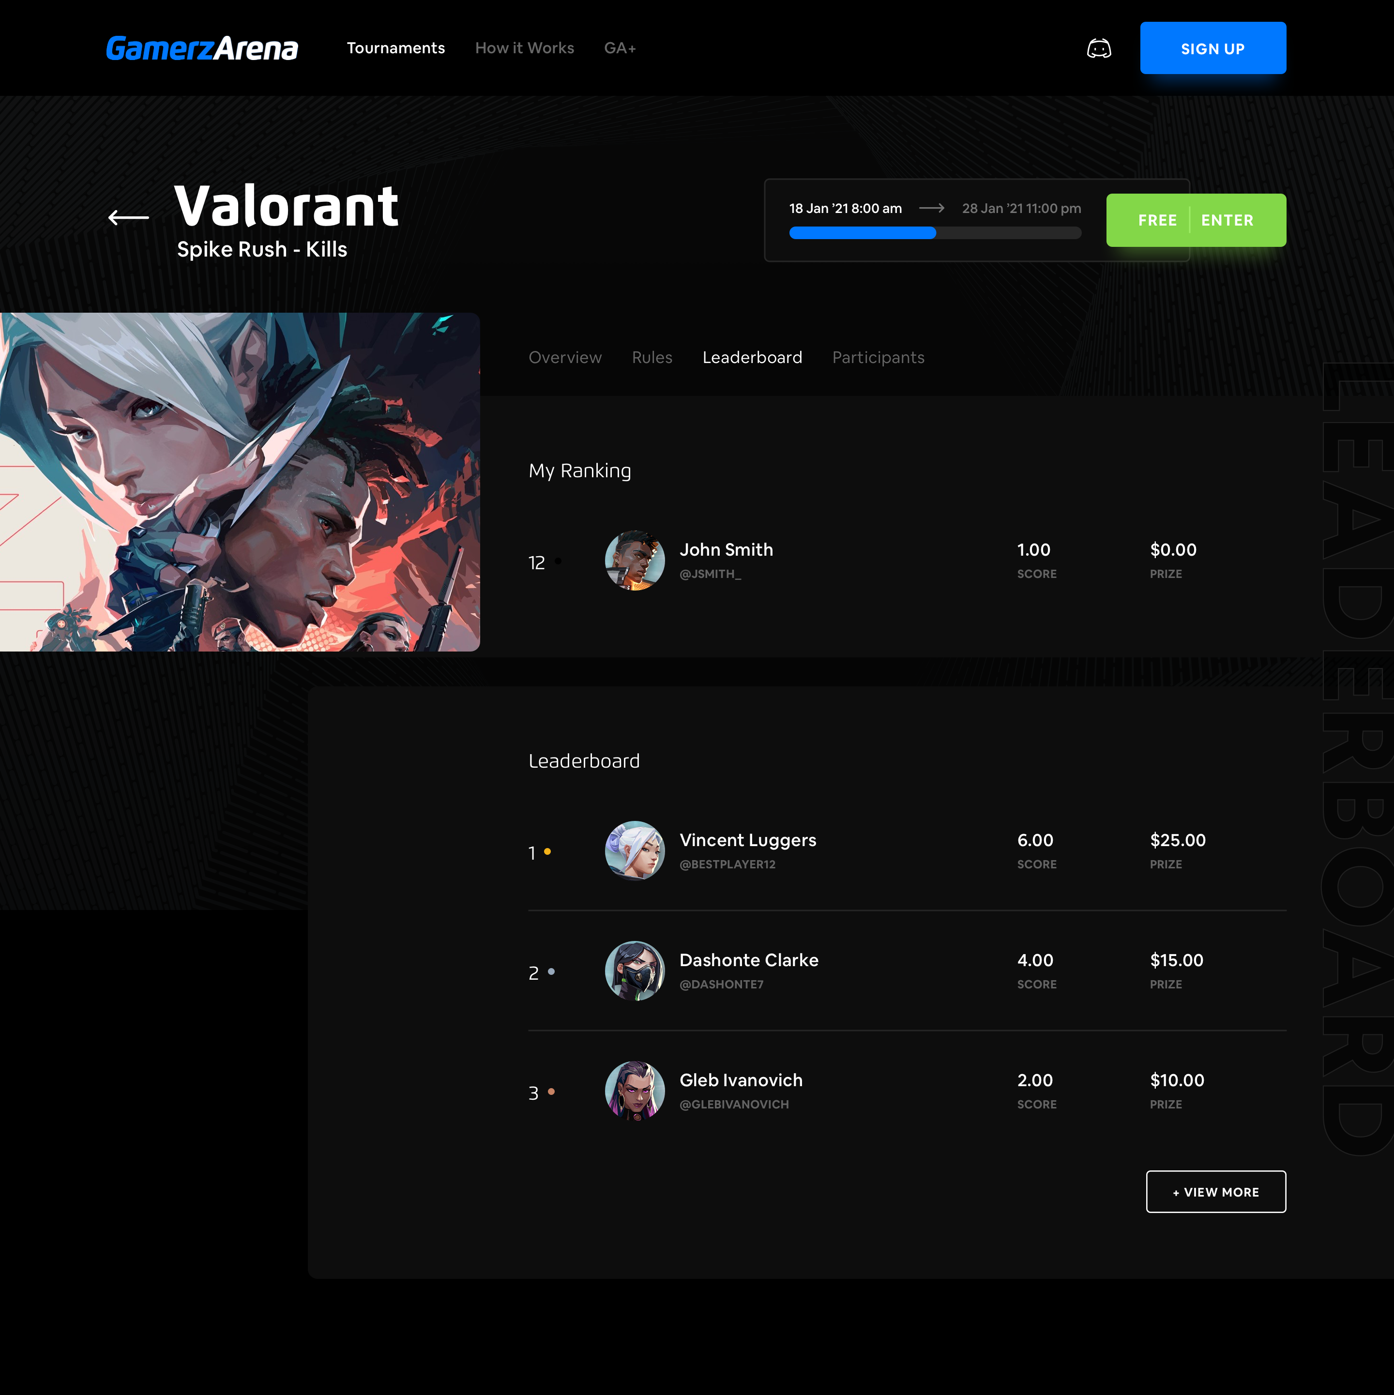Screen dimensions: 1394x1395
Task: Switch to the Participants tab
Action: (x=878, y=357)
